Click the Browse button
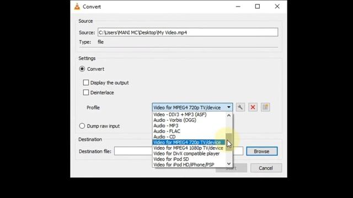This screenshot has width=353, height=198. pos(262,151)
